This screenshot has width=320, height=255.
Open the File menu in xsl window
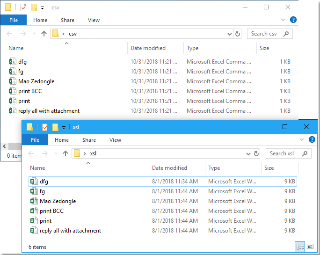pyautogui.click(x=35, y=140)
